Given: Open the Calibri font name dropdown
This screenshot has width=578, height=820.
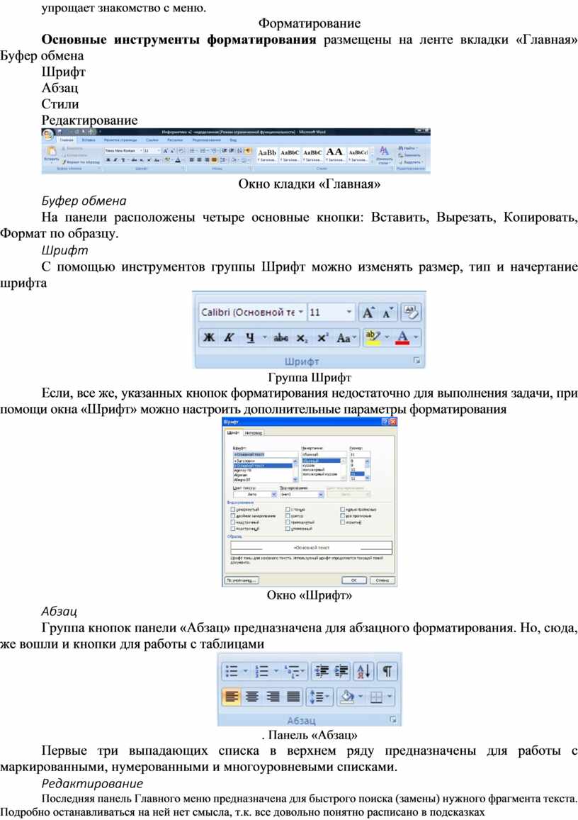Looking at the screenshot, I should tap(301, 312).
